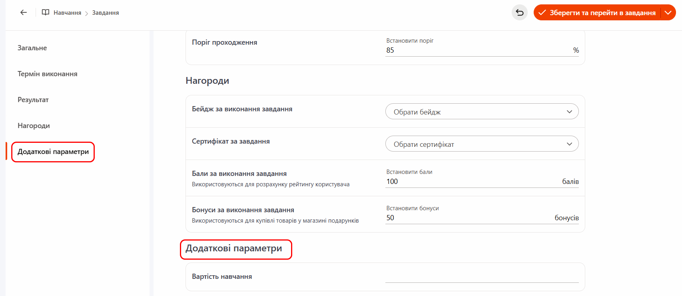This screenshot has width=682, height=296.
Task: Expand the Обрати сертифікат dropdown
Action: coord(476,144)
